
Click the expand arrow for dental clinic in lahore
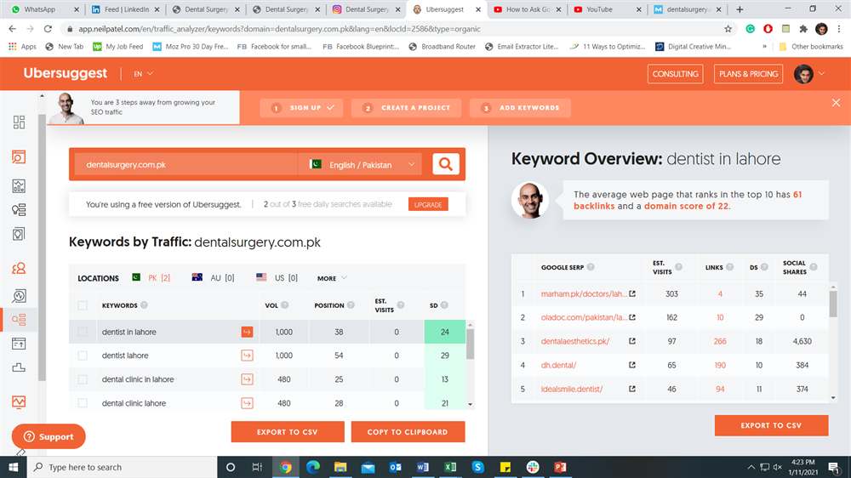coord(247,379)
